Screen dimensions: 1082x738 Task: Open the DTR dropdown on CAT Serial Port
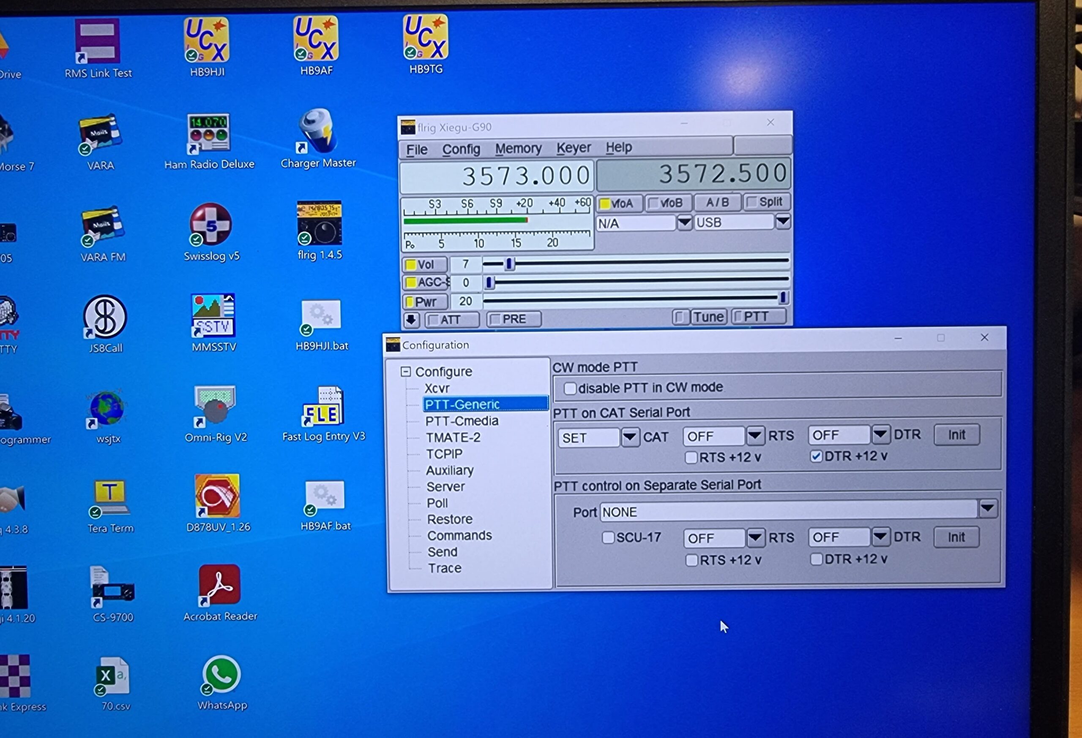tap(880, 435)
